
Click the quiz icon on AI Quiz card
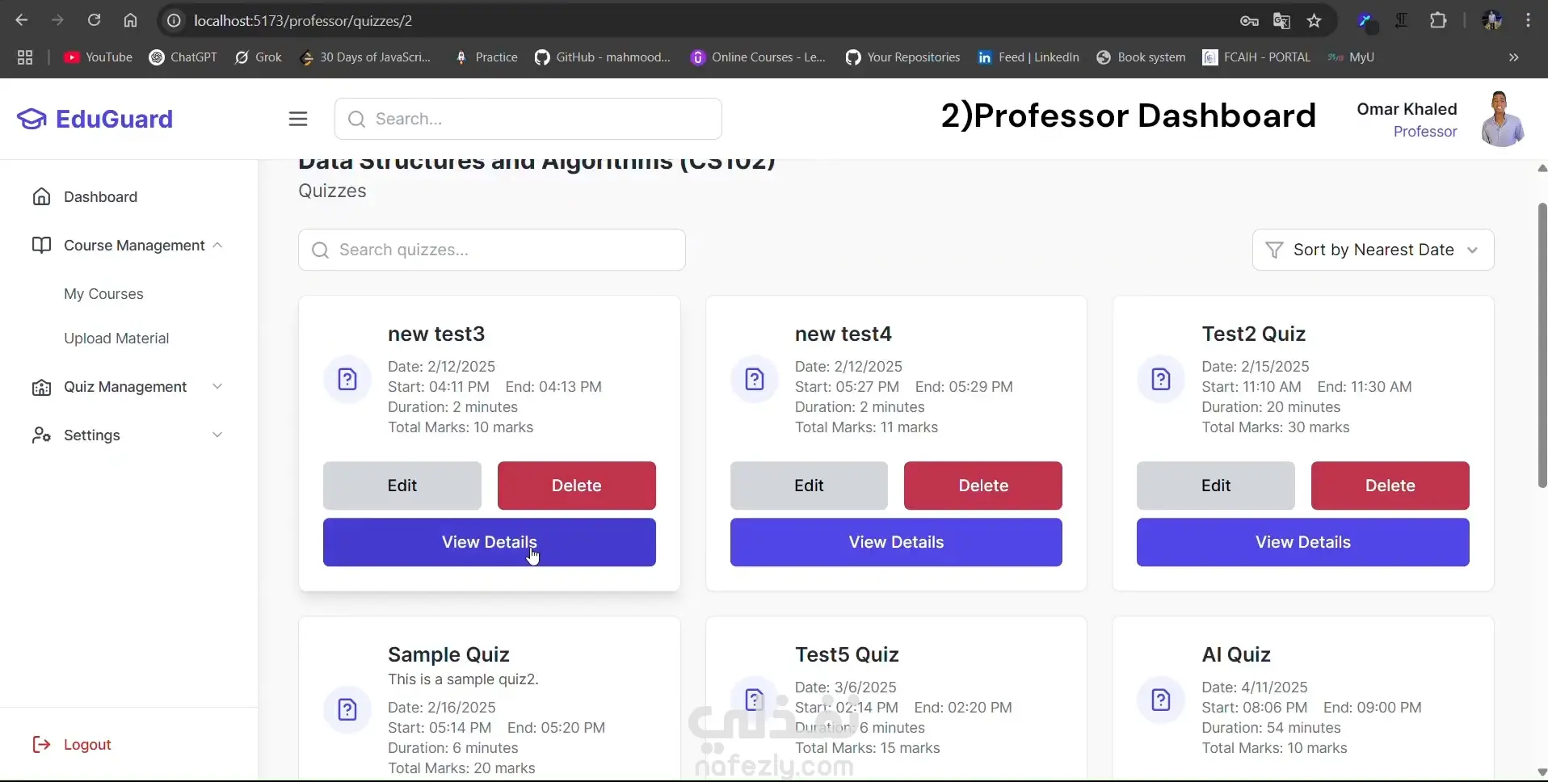(1161, 700)
